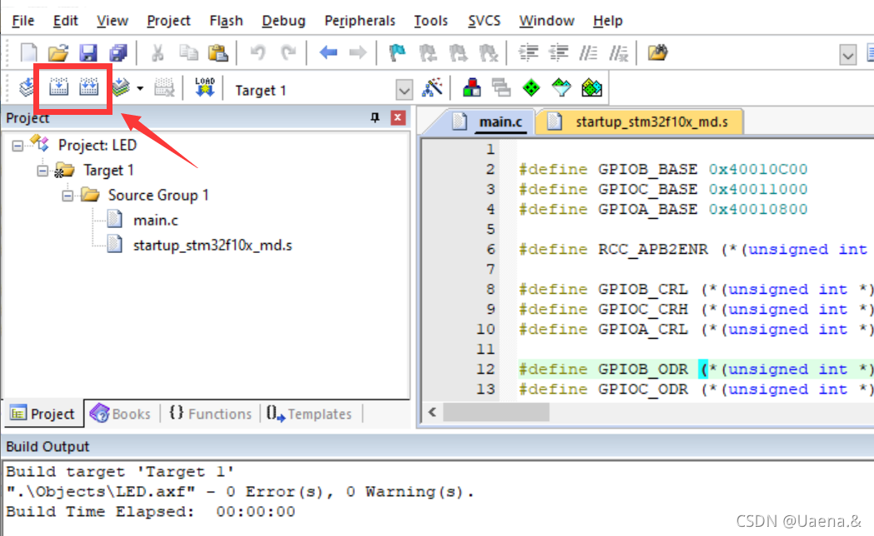The image size is (874, 536).
Task: Go to next bookmark
Action: (457, 53)
